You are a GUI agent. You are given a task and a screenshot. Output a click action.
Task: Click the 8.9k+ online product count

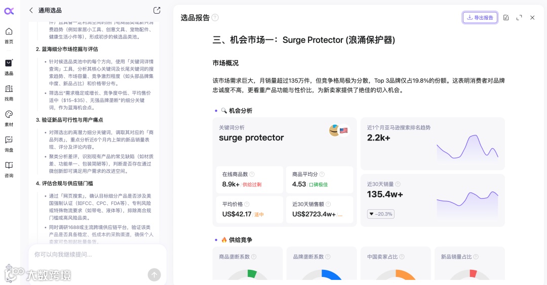coord(230,184)
